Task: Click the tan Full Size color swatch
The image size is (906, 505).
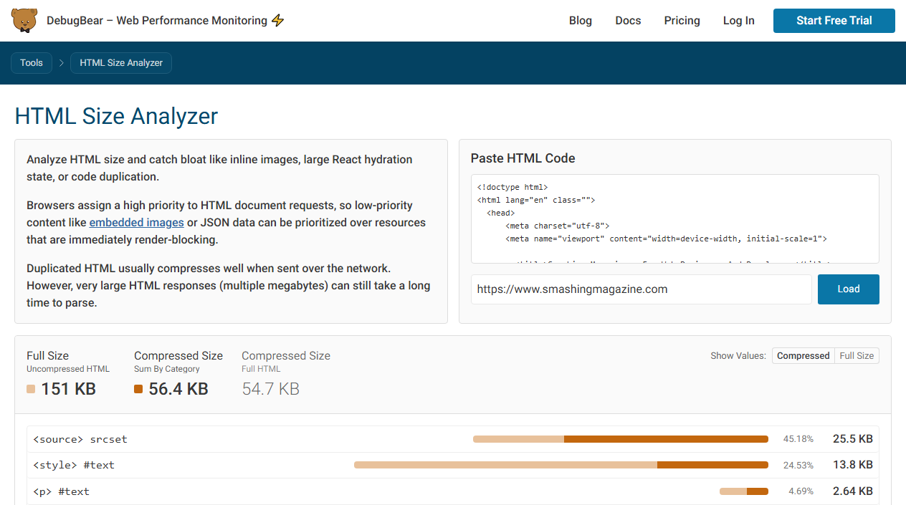Action: 29,388
